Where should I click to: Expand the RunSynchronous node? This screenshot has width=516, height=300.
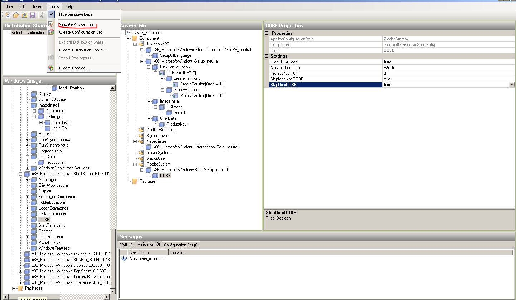[28, 145]
